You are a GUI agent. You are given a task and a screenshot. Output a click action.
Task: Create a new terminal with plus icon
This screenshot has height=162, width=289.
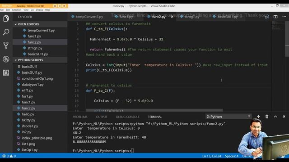[x=258, y=117]
